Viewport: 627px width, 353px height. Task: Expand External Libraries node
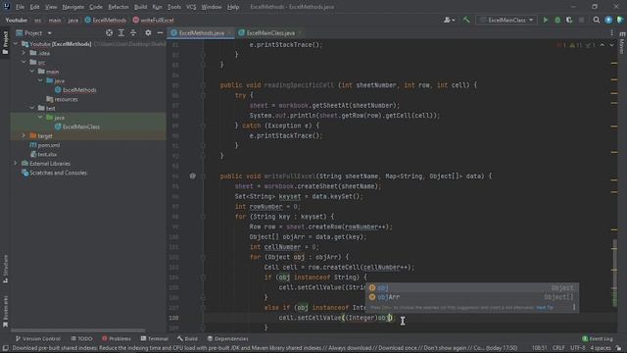(16, 164)
